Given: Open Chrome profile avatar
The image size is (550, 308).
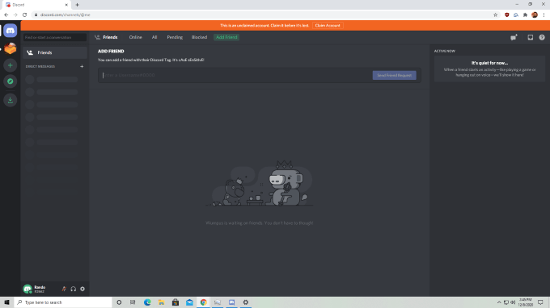Looking at the screenshot, I should [535, 15].
